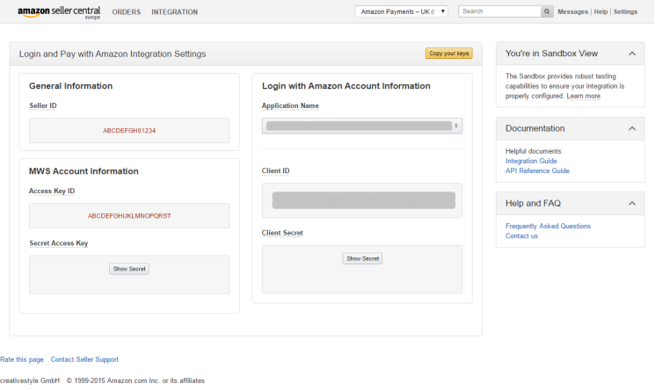Open Settings in the top bar
Viewport: 655px width, 390px height.
coord(625,11)
